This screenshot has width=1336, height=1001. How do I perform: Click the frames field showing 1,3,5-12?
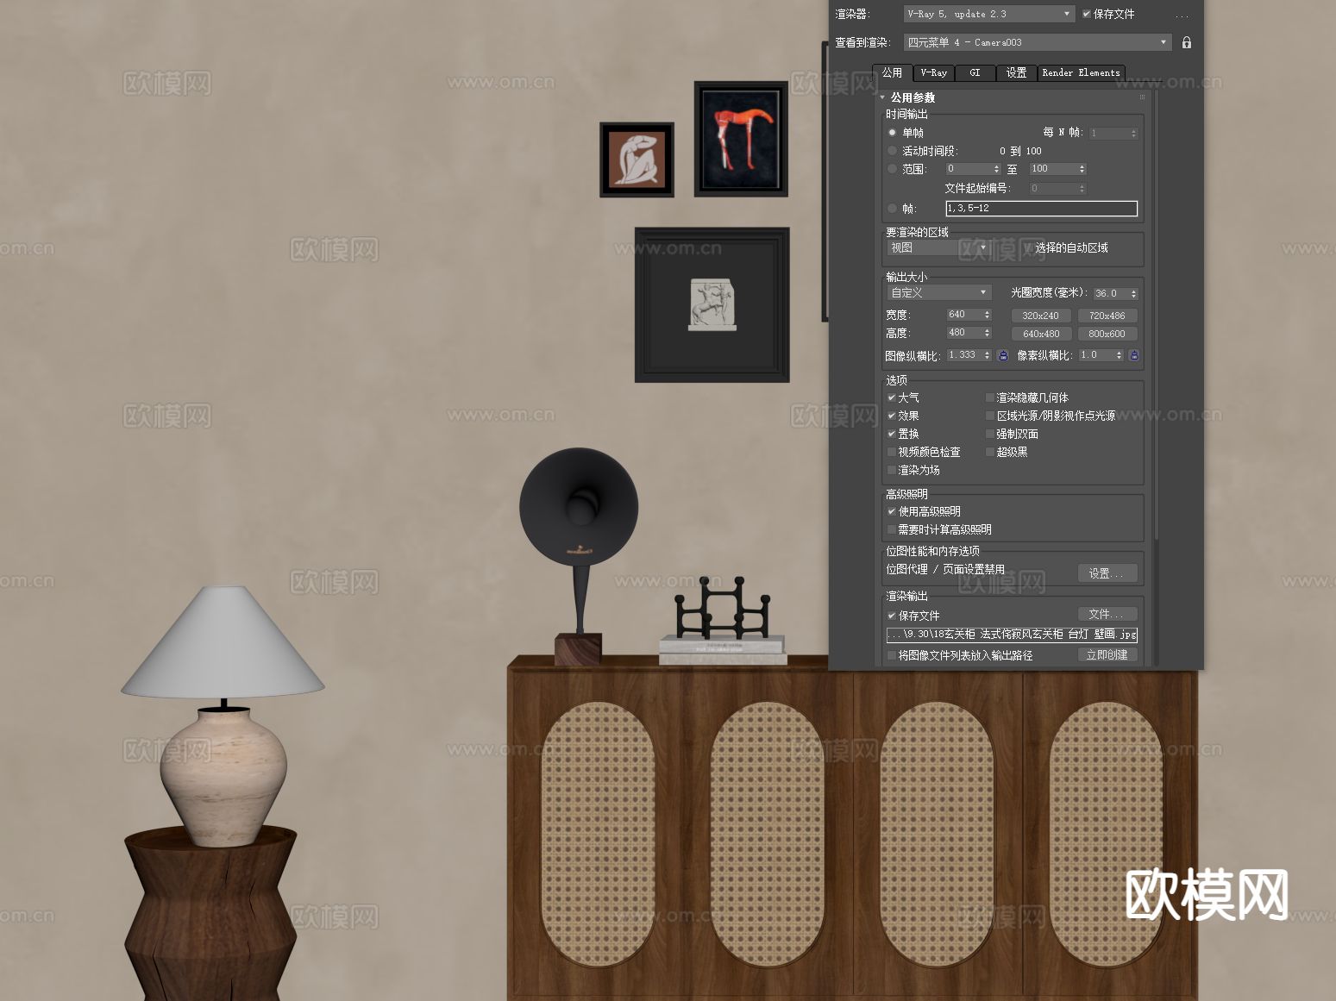tap(1041, 208)
